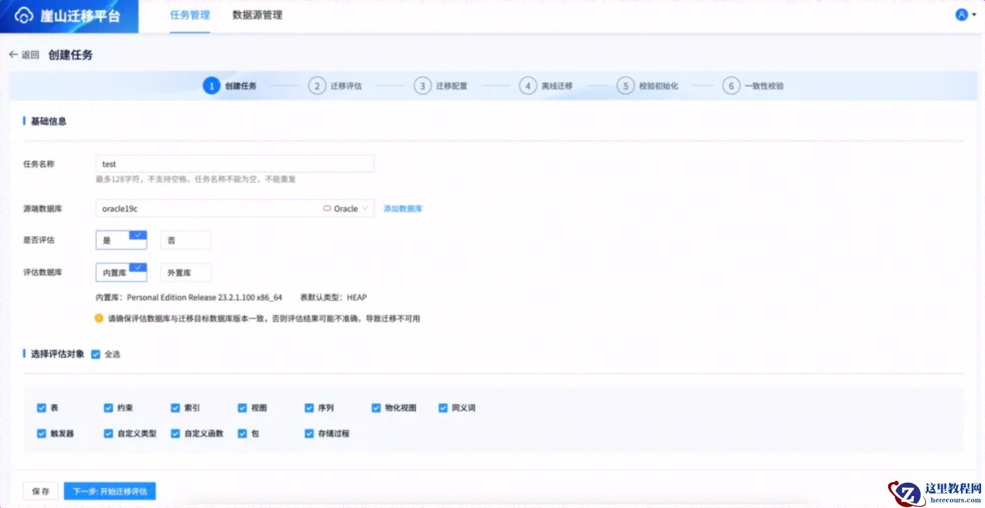Select 否 for 是否评估

tap(186, 240)
